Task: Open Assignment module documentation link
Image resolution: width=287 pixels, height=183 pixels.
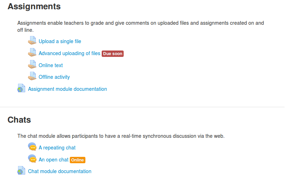Action: pos(67,89)
